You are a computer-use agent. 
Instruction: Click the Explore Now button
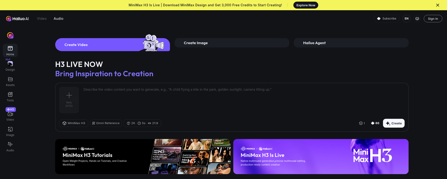(306, 5)
